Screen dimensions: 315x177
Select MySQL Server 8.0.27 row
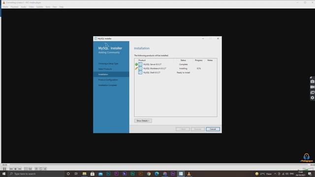[x=176, y=64]
